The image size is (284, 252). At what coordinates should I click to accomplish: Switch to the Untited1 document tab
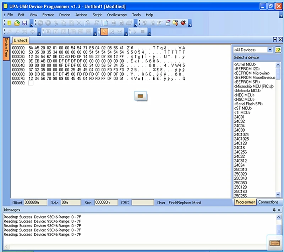click(x=20, y=40)
